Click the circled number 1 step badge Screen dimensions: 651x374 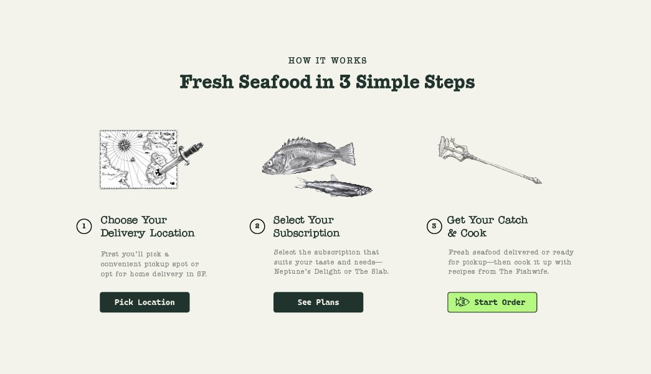click(x=84, y=227)
